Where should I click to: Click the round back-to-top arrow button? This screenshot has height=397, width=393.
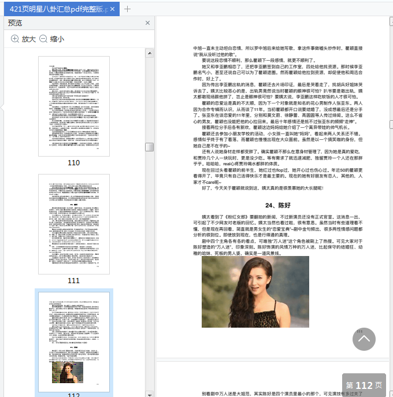(x=364, y=340)
